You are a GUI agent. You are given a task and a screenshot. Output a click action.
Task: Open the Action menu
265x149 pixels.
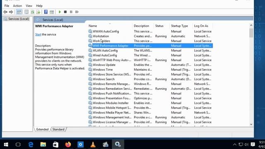click(x=17, y=6)
